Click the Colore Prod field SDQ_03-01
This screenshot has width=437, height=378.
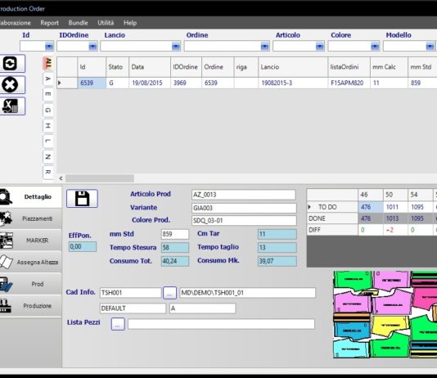[244, 220]
